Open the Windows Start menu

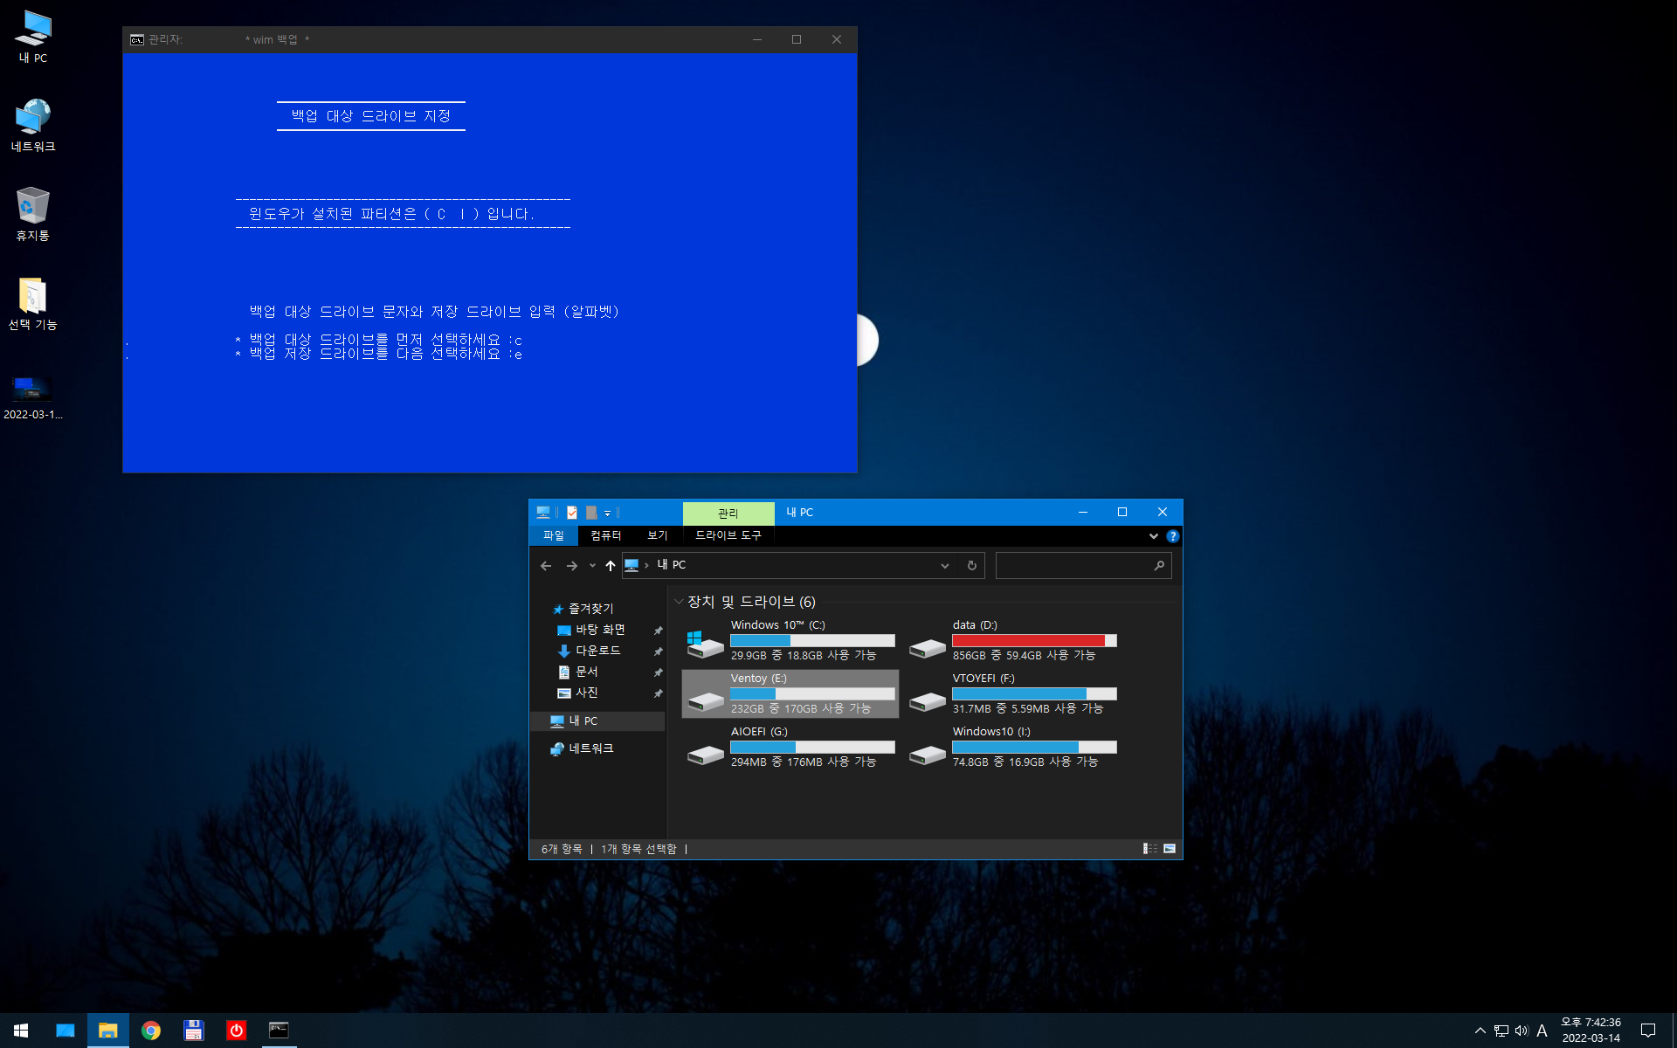21,1031
